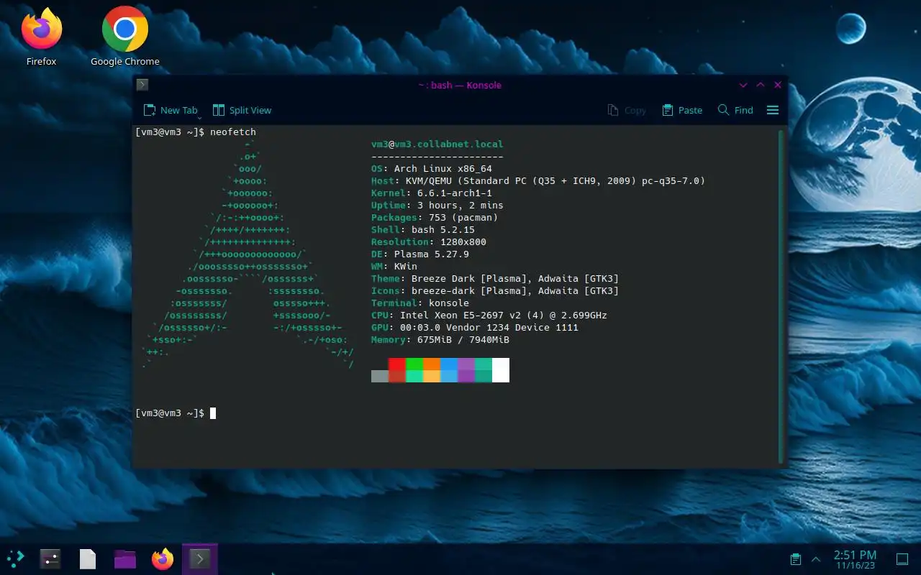This screenshot has height=575, width=921.
Task: Click the 'OS: Arch Linux x86_64' line
Action: point(432,169)
